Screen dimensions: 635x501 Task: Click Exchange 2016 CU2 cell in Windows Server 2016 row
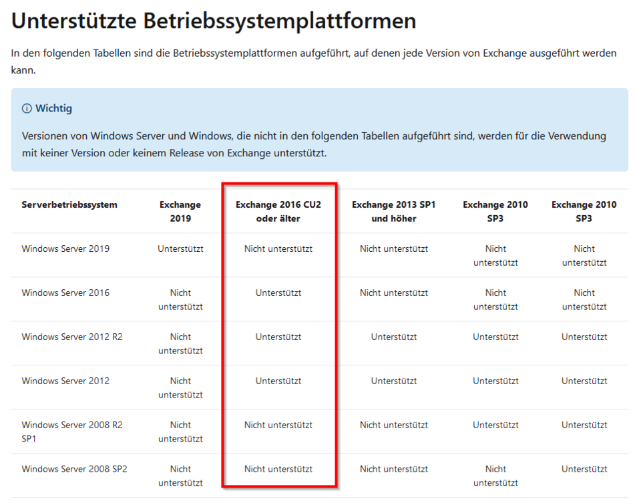pyautogui.click(x=278, y=293)
